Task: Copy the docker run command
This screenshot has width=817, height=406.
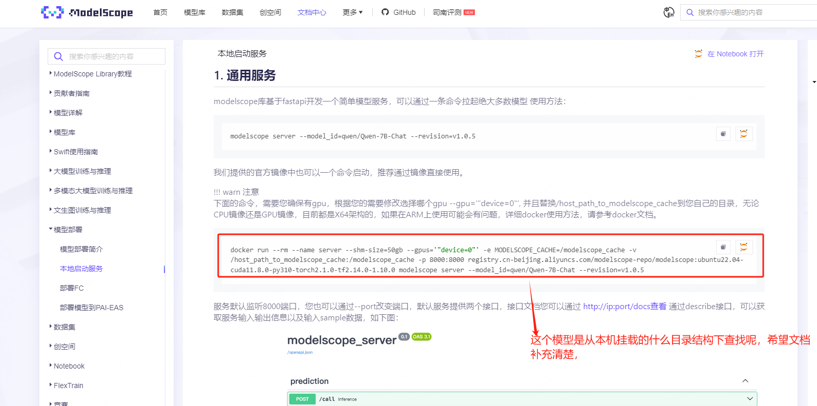Action: tap(723, 247)
